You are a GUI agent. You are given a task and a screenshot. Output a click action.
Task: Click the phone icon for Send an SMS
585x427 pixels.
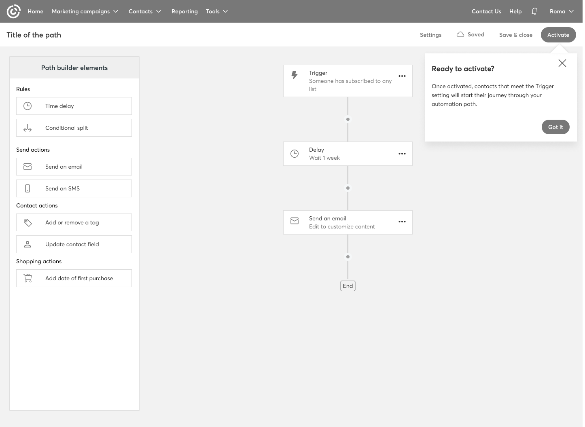(28, 188)
